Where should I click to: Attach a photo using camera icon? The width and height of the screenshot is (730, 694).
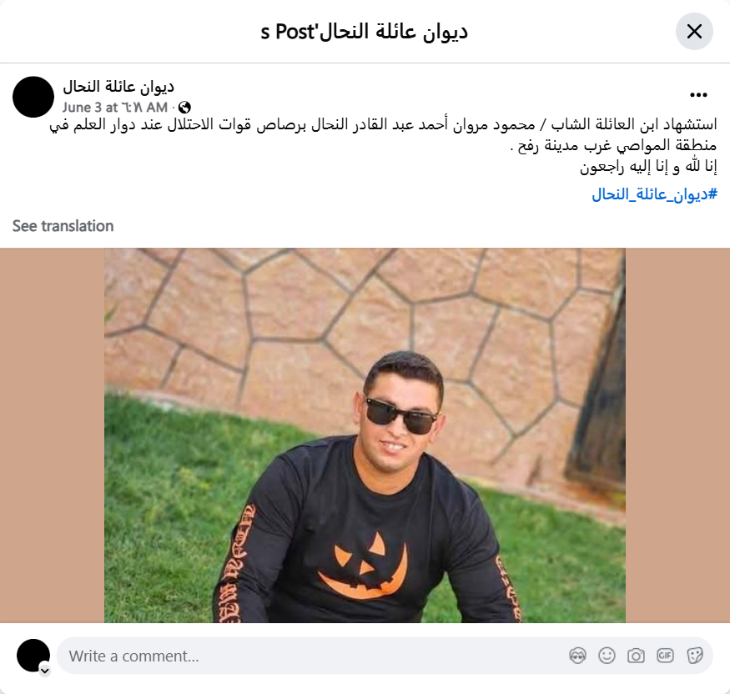636,656
